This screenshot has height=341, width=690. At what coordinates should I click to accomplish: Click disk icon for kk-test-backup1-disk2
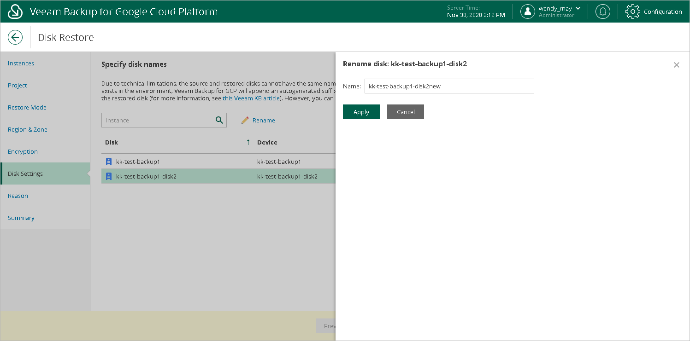coord(109,176)
